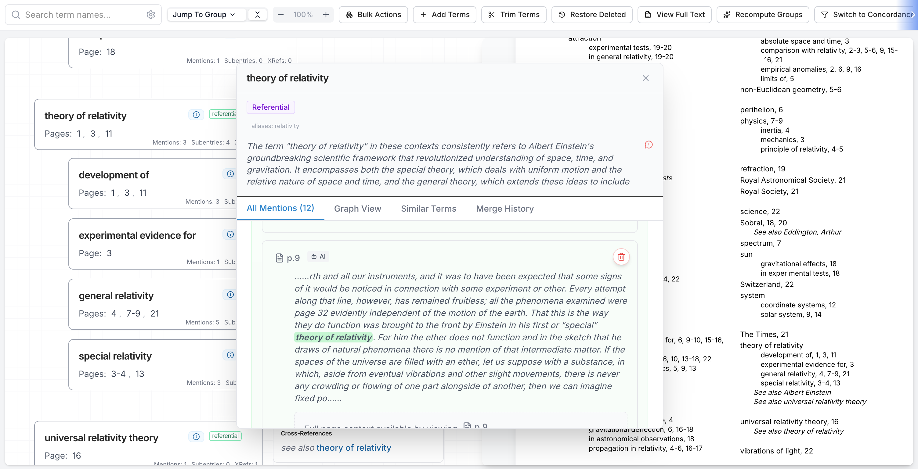The width and height of the screenshot is (918, 469).
Task: Switch to the Graph View tab
Action: coord(357,209)
